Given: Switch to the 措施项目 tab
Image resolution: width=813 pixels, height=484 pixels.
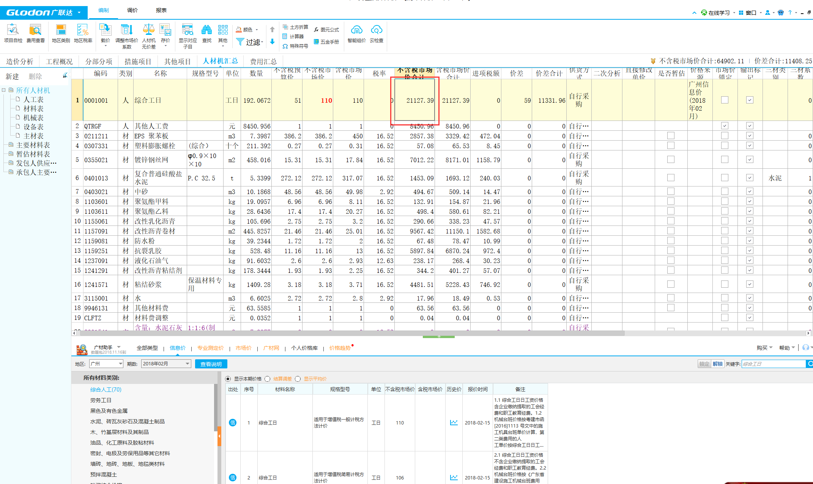Looking at the screenshot, I should 138,61.
